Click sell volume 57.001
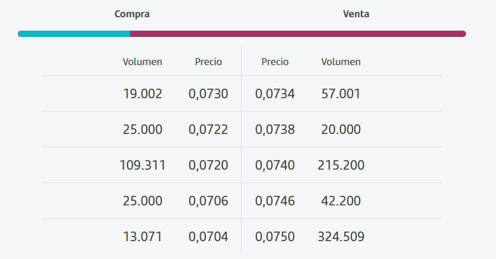The width and height of the screenshot is (496, 259). point(341,94)
